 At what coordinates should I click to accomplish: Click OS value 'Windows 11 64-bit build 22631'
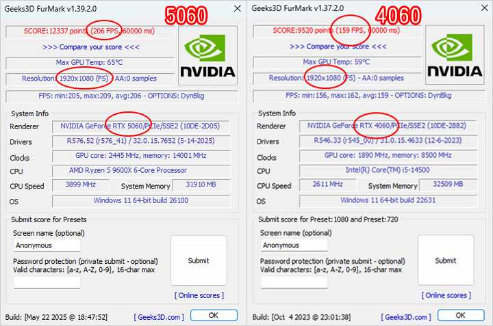pyautogui.click(x=388, y=200)
